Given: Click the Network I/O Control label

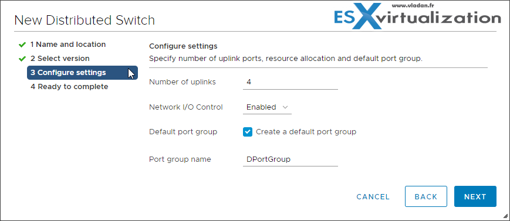Looking at the screenshot, I should tap(185, 107).
